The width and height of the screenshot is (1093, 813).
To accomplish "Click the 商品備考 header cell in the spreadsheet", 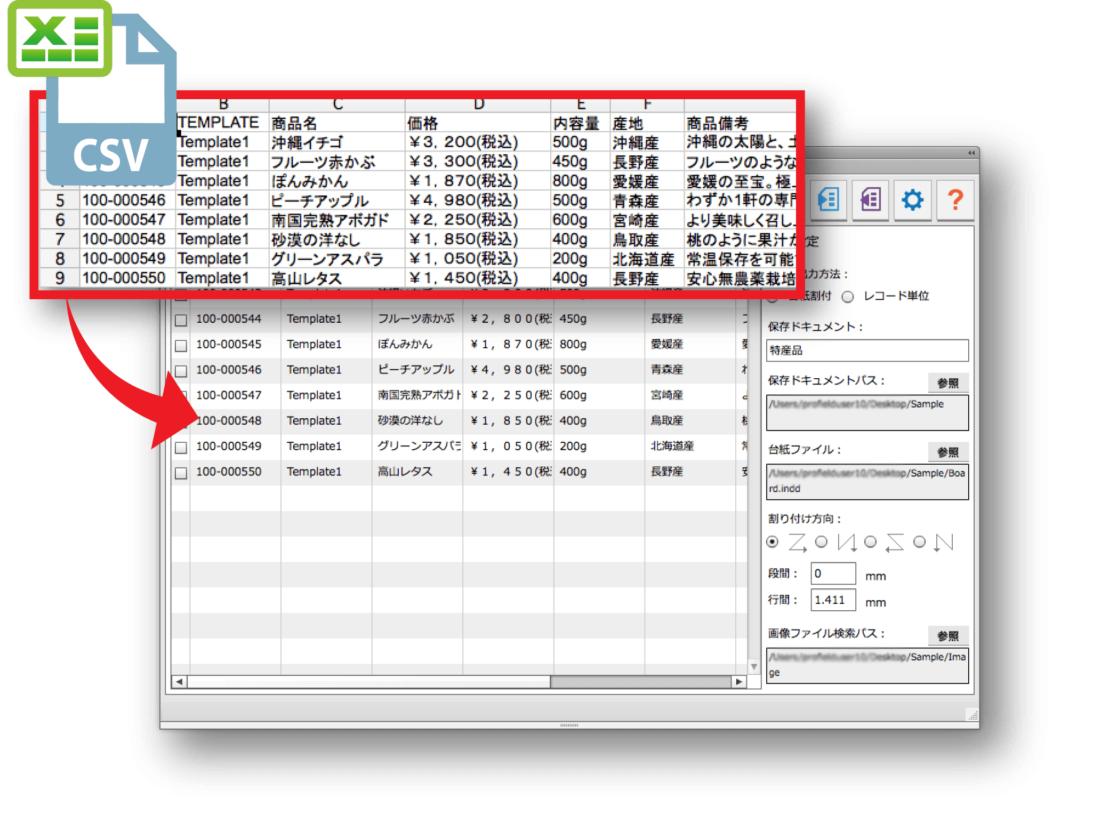I will 741,123.
